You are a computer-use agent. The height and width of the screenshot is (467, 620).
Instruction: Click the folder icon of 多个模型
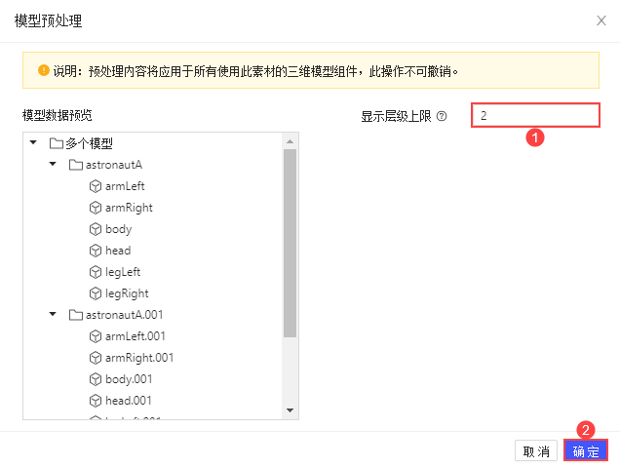(x=57, y=143)
